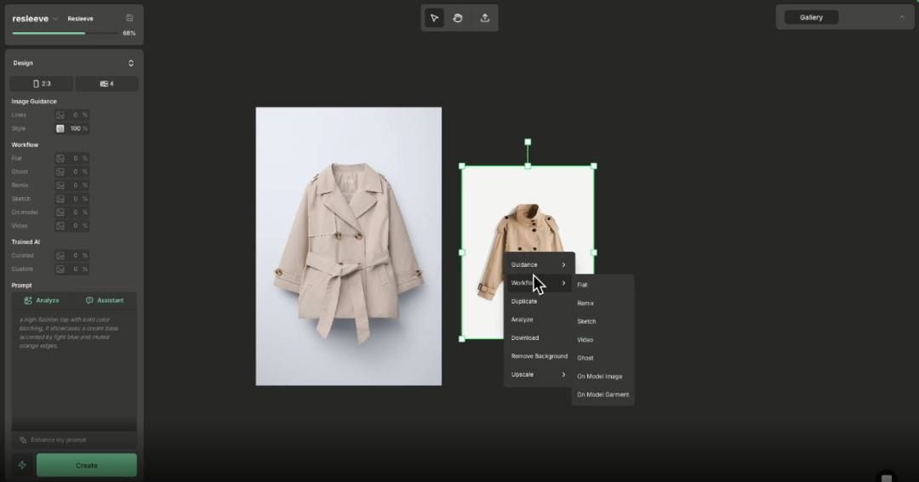Viewport: 919px width, 482px height.
Task: Select the pointer selection tool
Action: coord(434,18)
